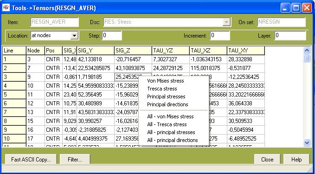Viewport: 315px width, 174px height.
Task: Select All - principal directions entry
Action: [x=173, y=140]
